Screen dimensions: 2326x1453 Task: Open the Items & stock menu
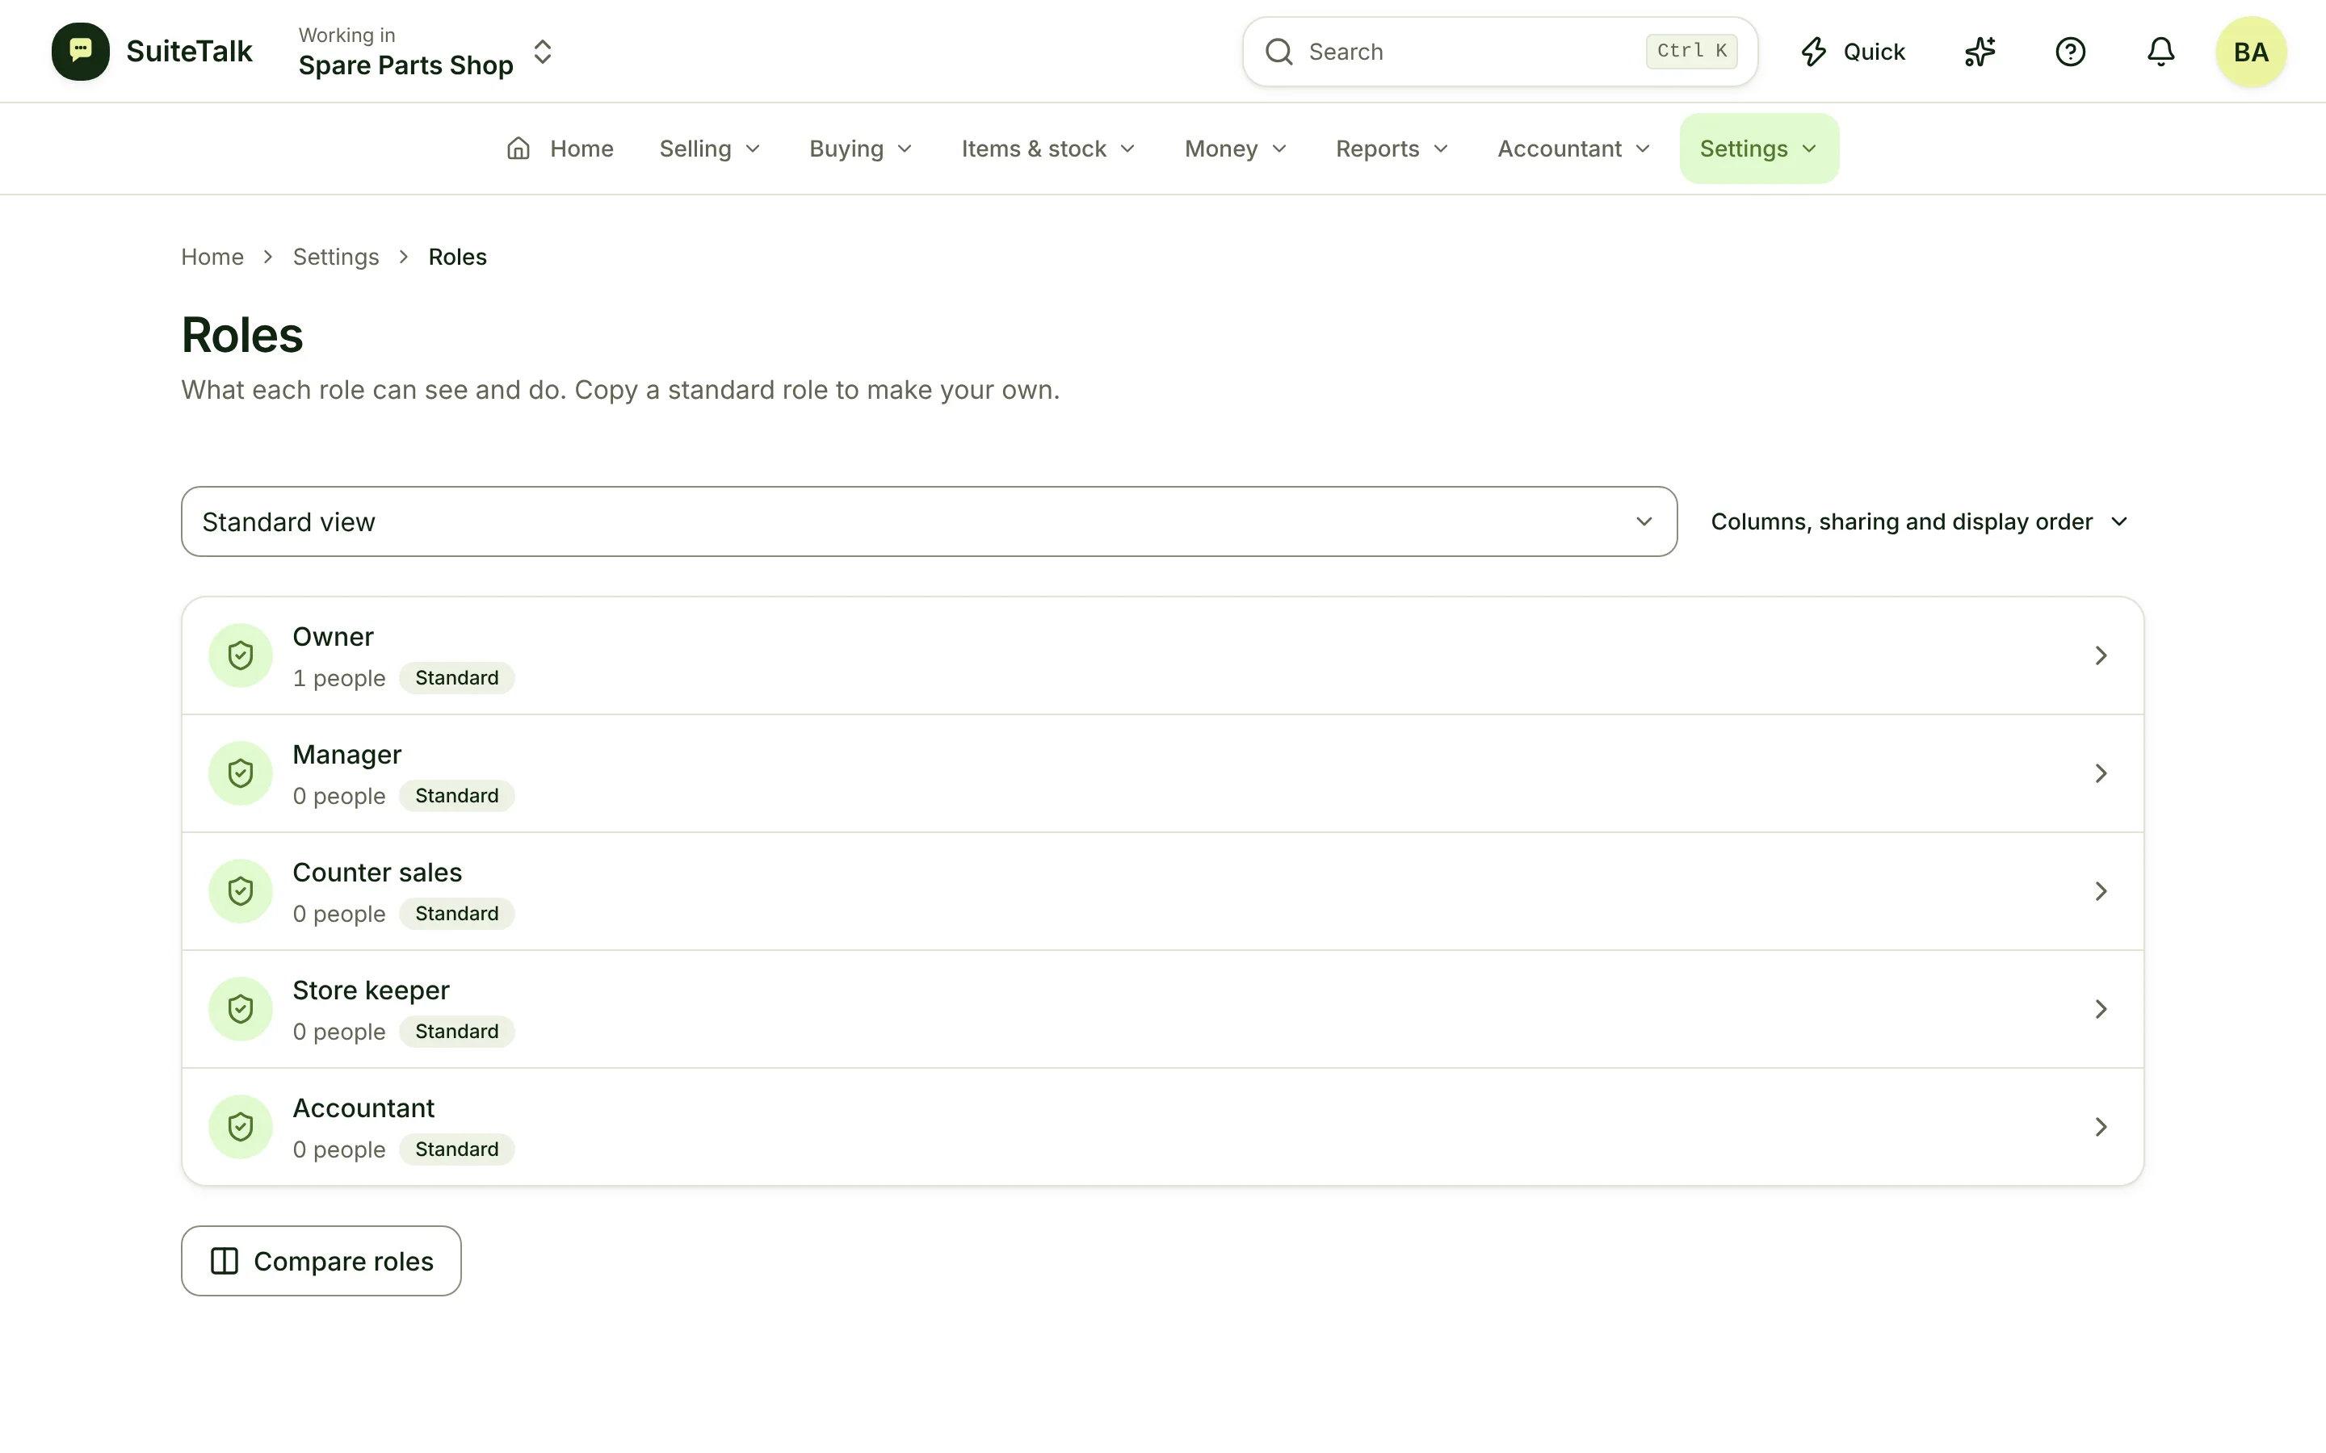1048,149
